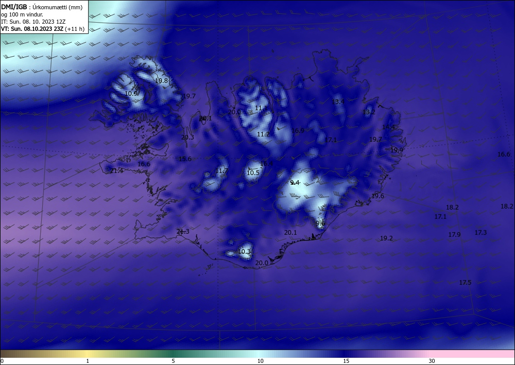
Task: Click the map value 10.3
Action: [244, 252]
